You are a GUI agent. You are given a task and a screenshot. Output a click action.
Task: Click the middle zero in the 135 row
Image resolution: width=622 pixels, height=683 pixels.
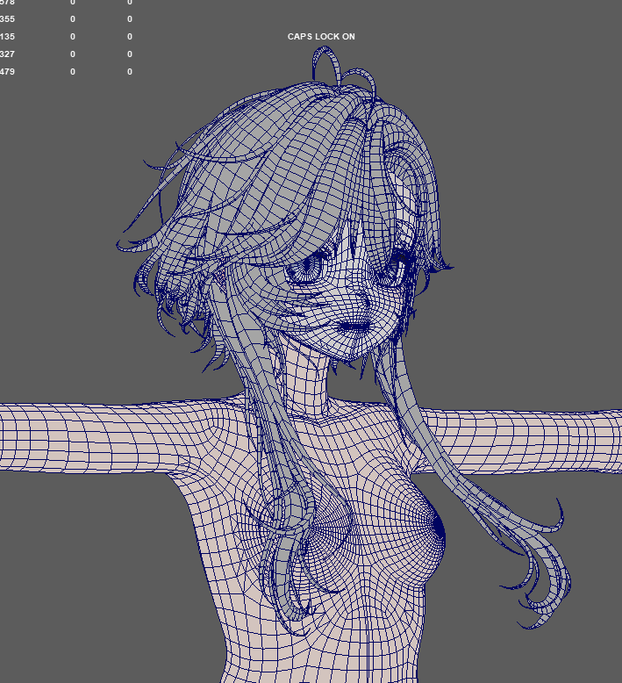tap(73, 37)
